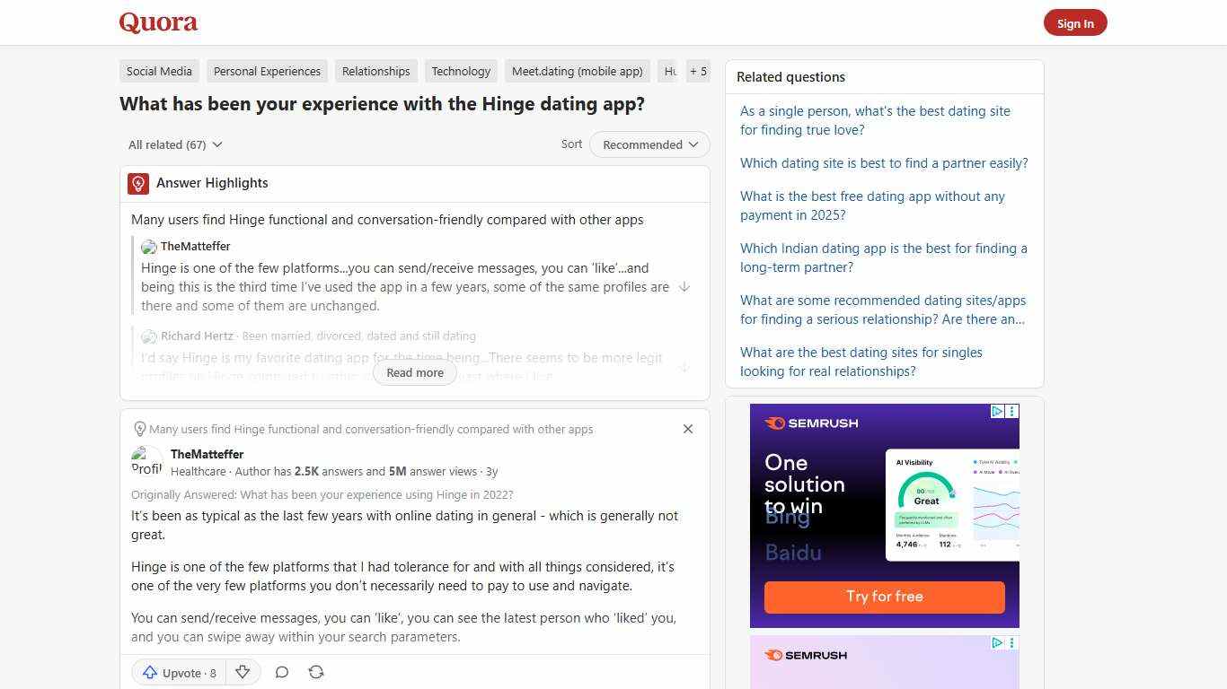Click the repost icon below the answer
Image resolution: width=1227 pixels, height=689 pixels.
pos(316,672)
